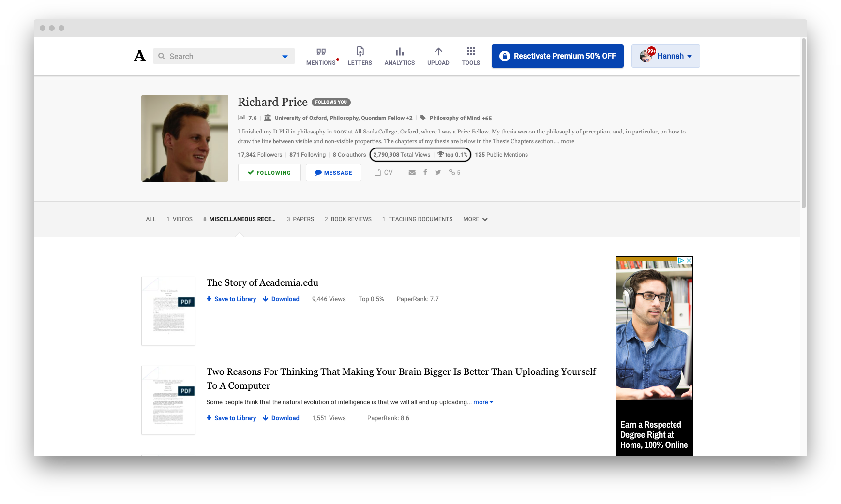Click the Academia logo home icon

point(140,56)
